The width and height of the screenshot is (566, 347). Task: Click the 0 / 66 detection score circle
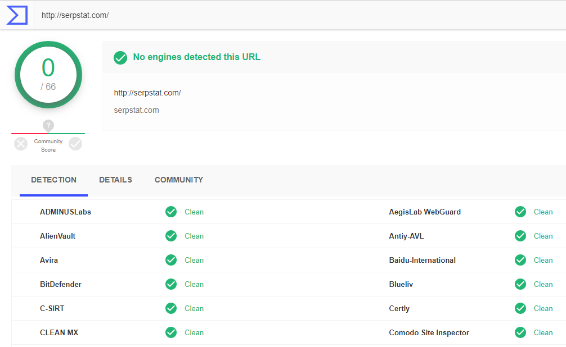pos(48,75)
